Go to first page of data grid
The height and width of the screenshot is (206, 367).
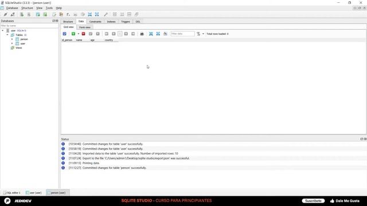pos(107,34)
